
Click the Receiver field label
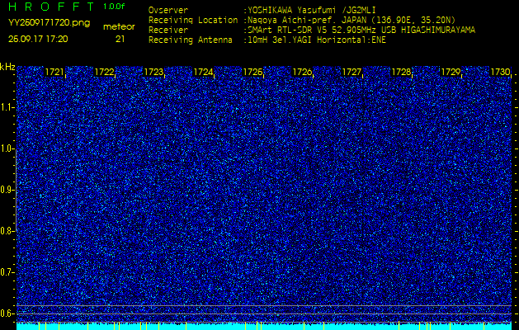coord(168,31)
